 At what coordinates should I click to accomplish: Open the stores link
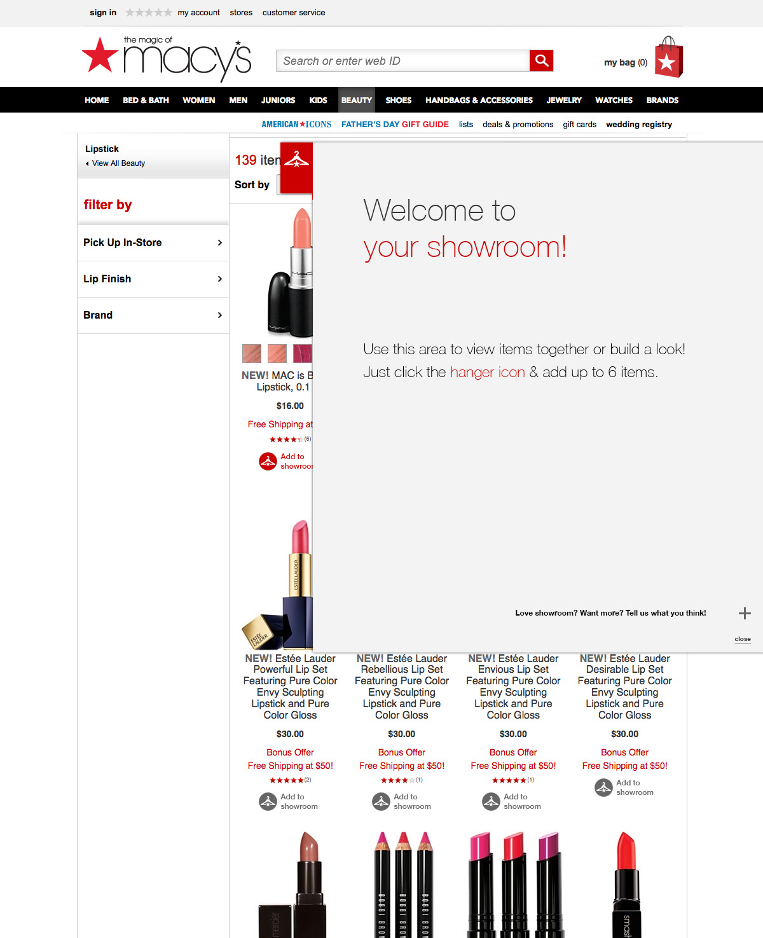tap(241, 12)
